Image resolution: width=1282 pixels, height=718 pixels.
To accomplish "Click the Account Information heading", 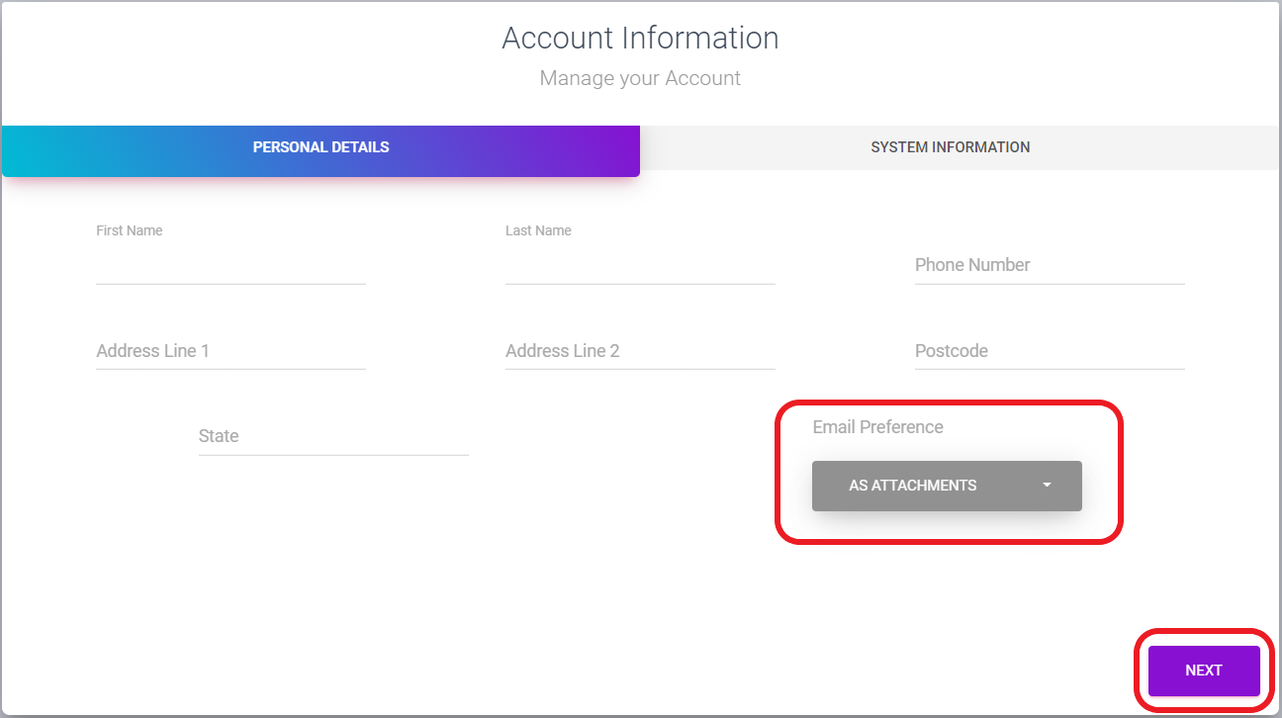I will (640, 38).
